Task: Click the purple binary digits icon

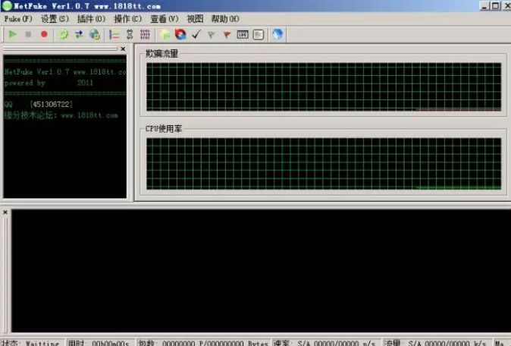Action: coord(145,34)
